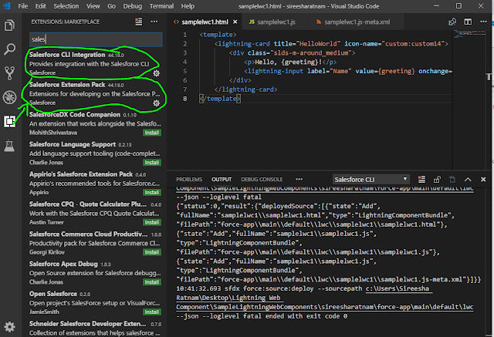The height and width of the screenshot is (337, 494).
Task: Select Salesforce CLI Integration extension entry
Action: pyautogui.click(x=94, y=63)
